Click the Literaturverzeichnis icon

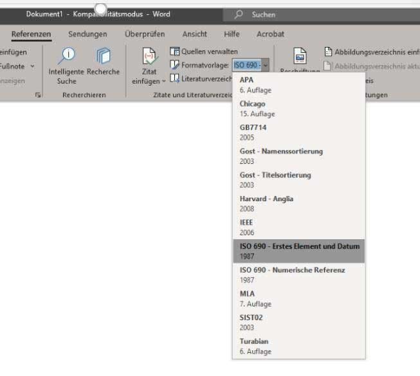pyautogui.click(x=175, y=78)
